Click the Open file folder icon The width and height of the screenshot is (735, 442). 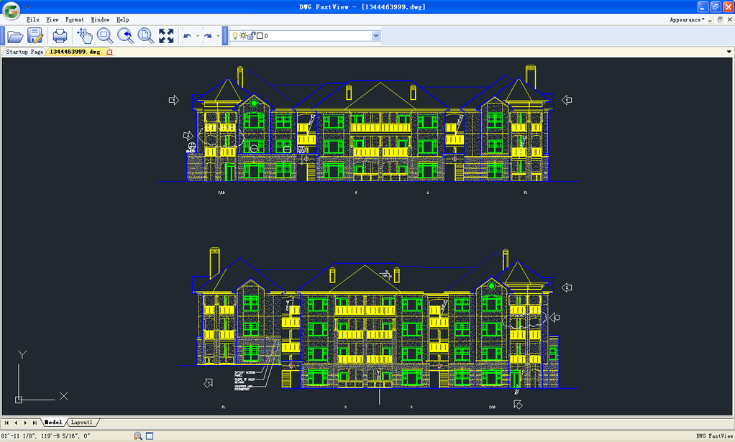coord(14,36)
